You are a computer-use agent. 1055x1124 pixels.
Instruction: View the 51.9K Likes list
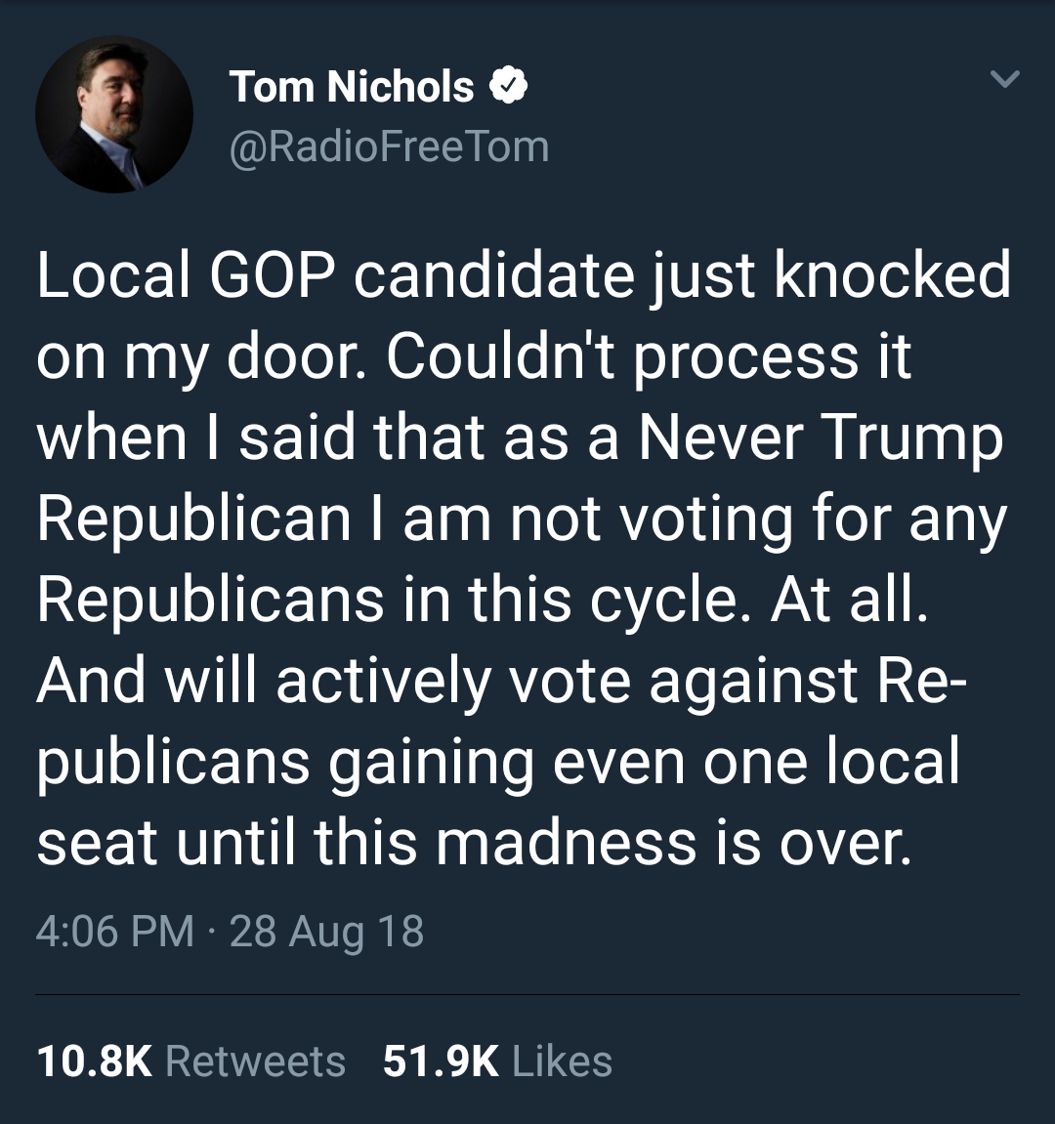(x=497, y=1062)
